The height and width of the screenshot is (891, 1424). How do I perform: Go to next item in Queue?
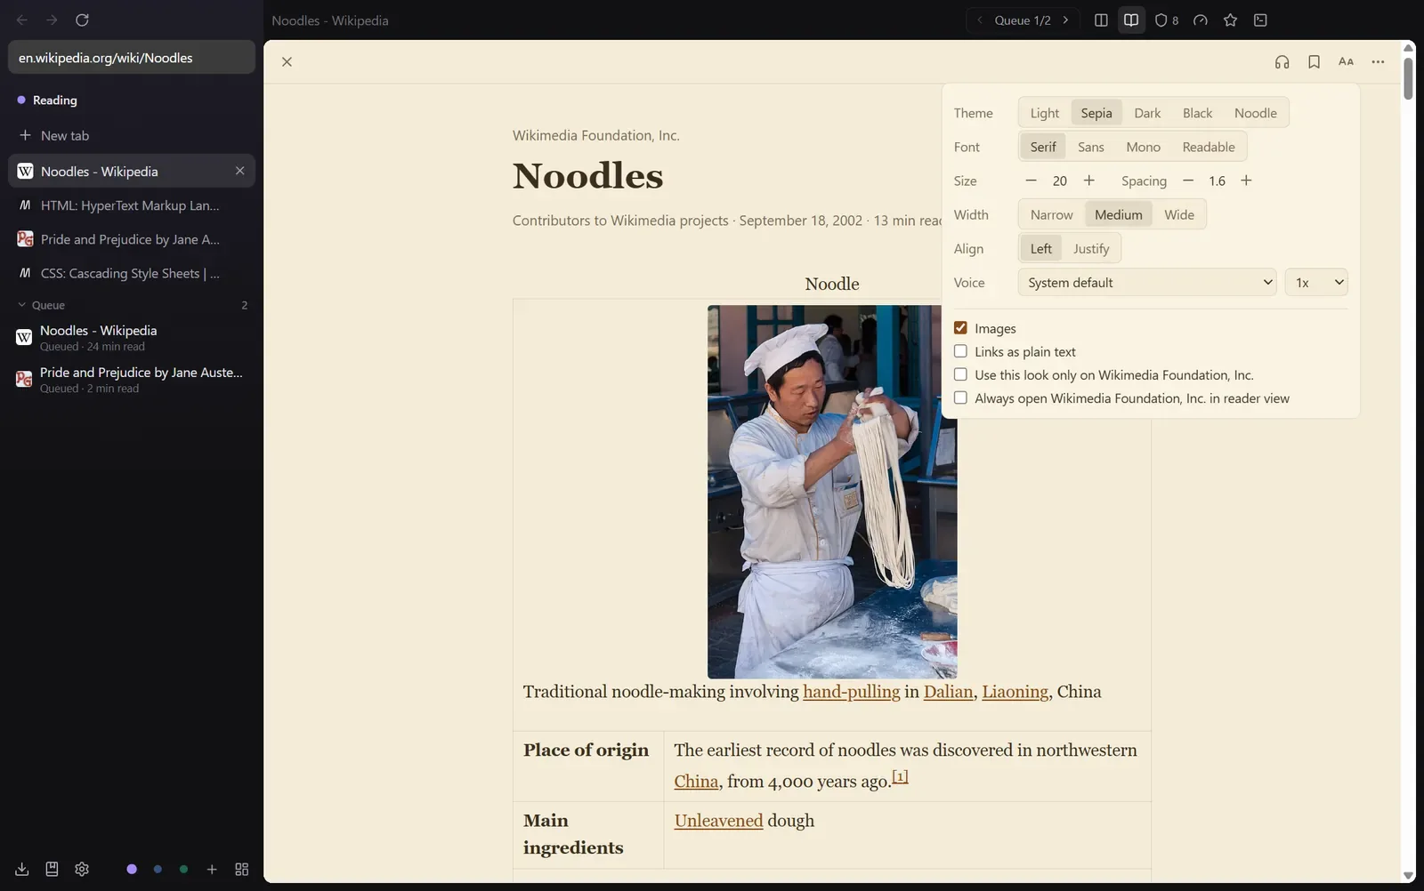(x=1065, y=20)
